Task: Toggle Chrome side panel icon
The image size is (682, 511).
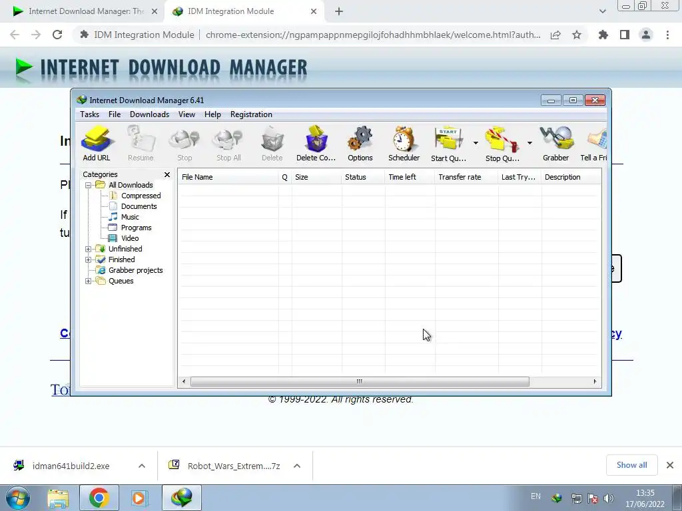Action: pos(625,35)
